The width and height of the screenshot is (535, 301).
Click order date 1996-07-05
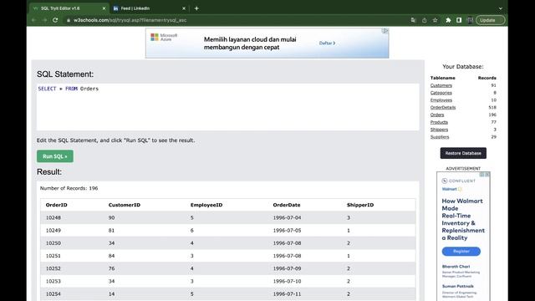click(287, 231)
